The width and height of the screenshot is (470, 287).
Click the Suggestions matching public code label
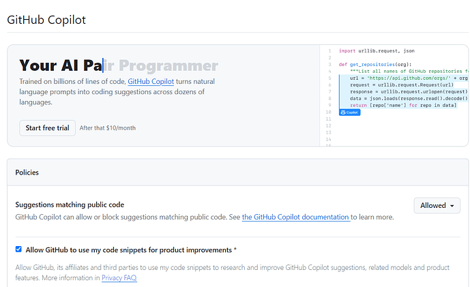tap(70, 205)
